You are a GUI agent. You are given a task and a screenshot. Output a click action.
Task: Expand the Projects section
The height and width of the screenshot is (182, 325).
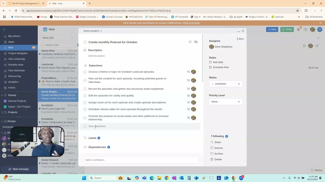2,112
